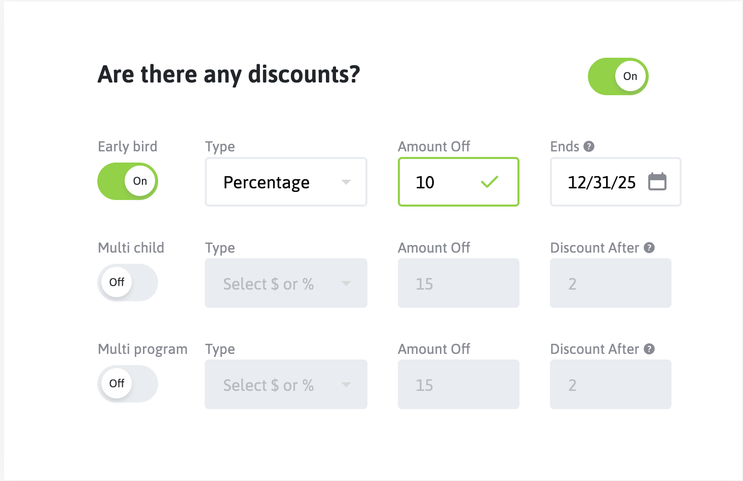Click the Multi program Amount Off field
Viewport: 743px width, 481px height.
coord(458,384)
